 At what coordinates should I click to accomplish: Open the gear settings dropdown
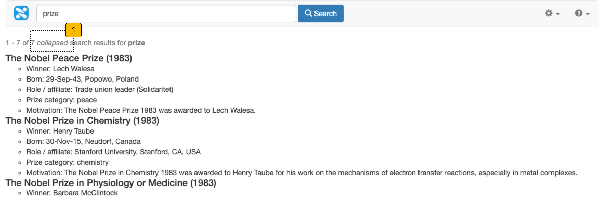552,13
